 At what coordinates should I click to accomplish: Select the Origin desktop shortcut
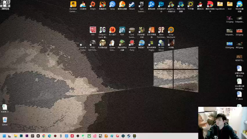(x=93, y=4)
